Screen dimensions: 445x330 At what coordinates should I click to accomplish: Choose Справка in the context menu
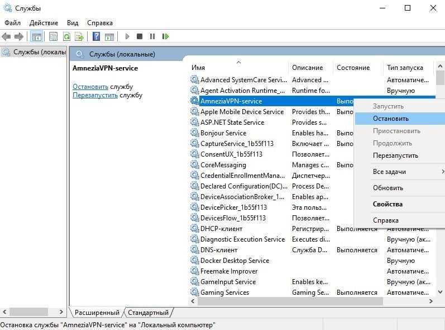[400, 220]
